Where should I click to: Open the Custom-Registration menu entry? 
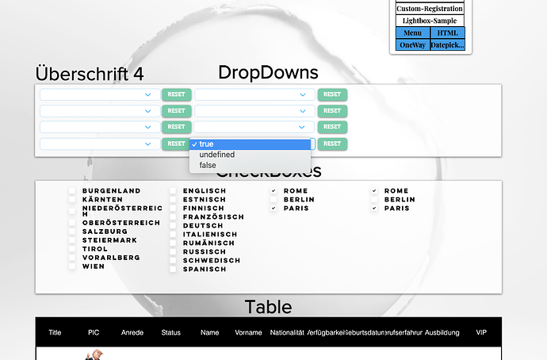click(x=430, y=9)
